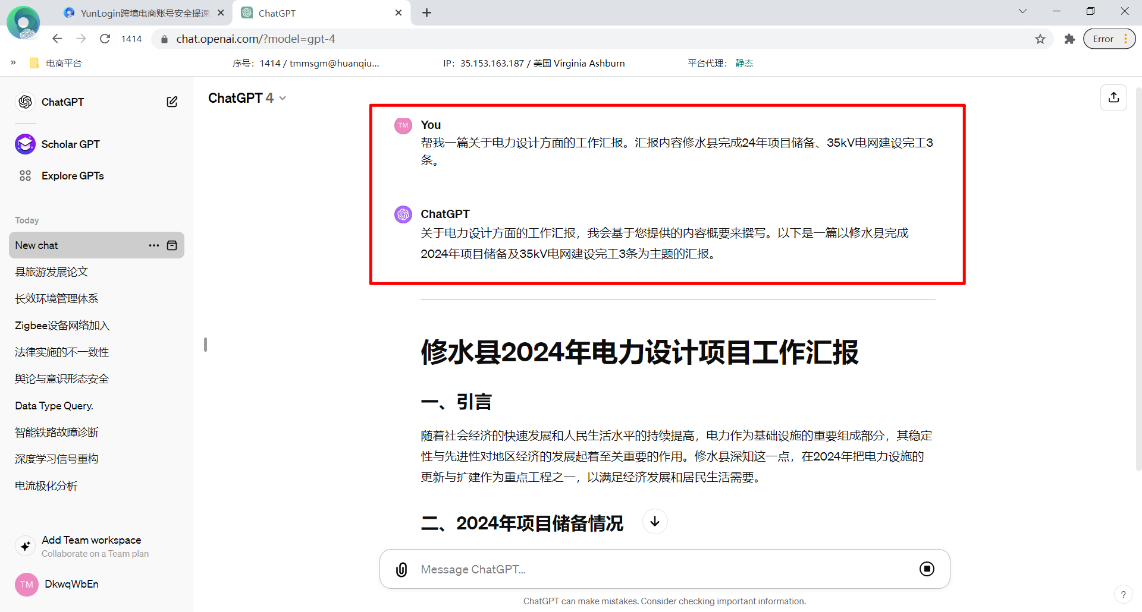Viewport: 1142px width, 612px height.
Task: Click the Today sidebar label
Action: click(27, 220)
